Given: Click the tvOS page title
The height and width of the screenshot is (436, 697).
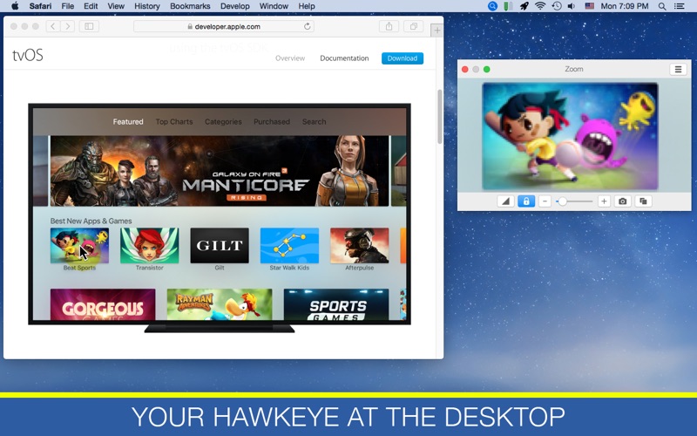Looking at the screenshot, I should click(28, 55).
